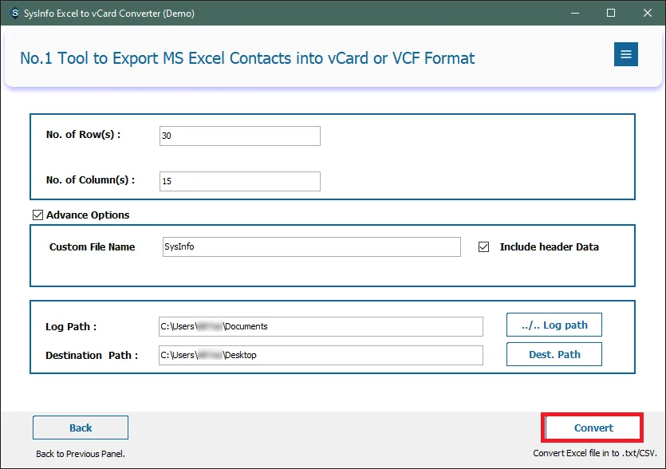
Task: Focus the No. of Column(s) field
Action: click(239, 181)
